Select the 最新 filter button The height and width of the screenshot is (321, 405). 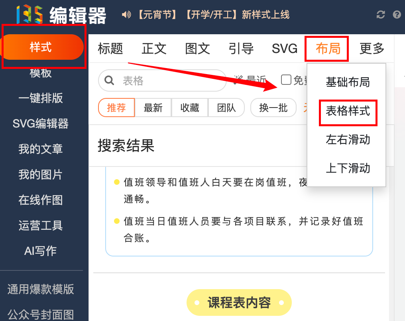coord(153,108)
